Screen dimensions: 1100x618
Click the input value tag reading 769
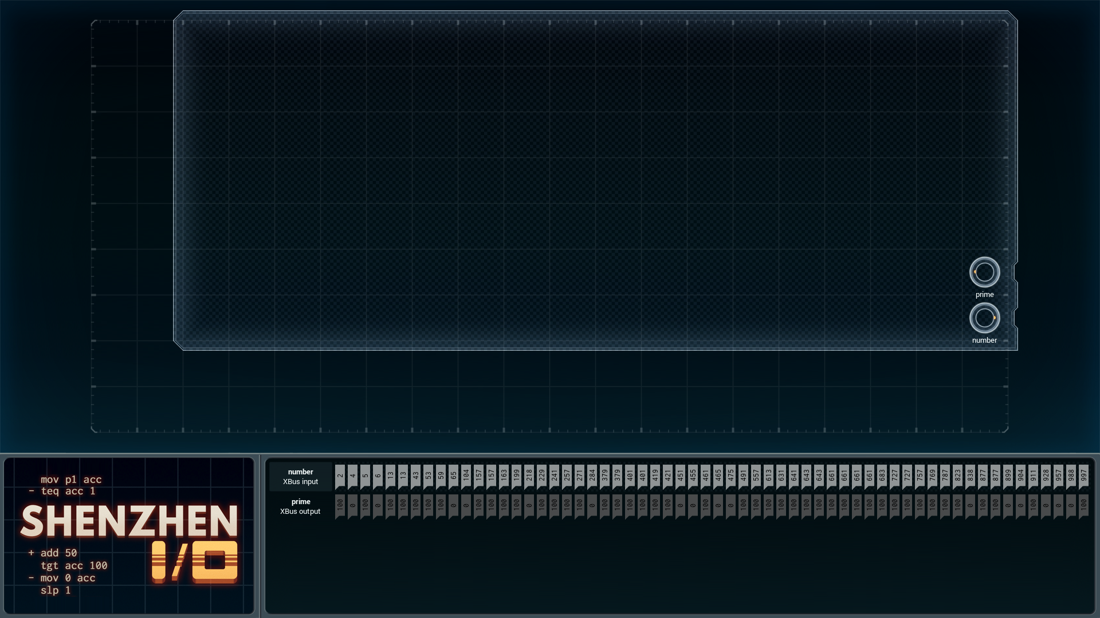click(x=932, y=476)
